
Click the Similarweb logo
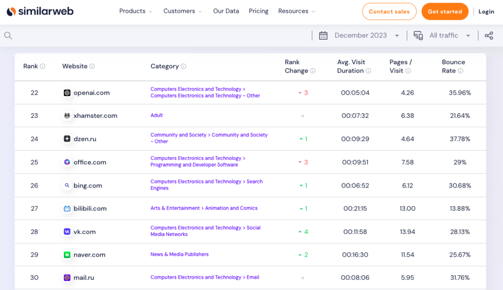coord(40,12)
